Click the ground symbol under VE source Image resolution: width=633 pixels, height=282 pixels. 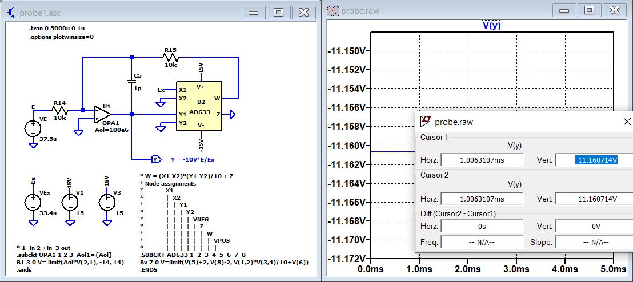click(x=33, y=145)
